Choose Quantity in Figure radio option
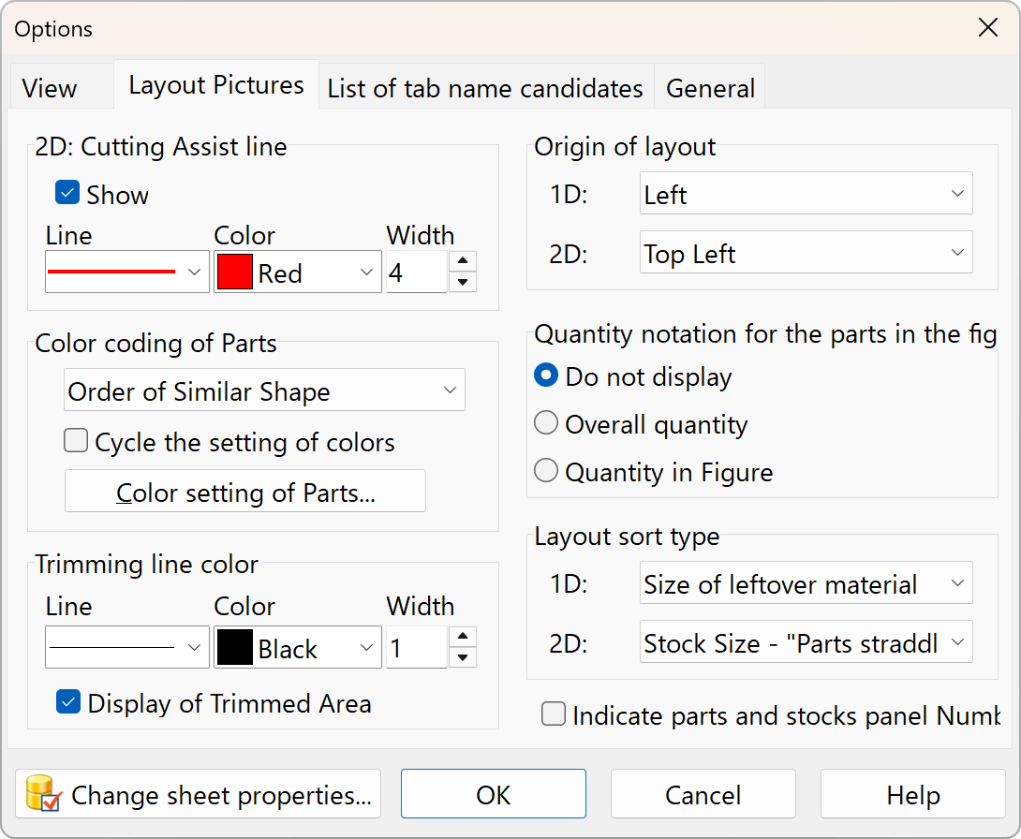 (545, 471)
